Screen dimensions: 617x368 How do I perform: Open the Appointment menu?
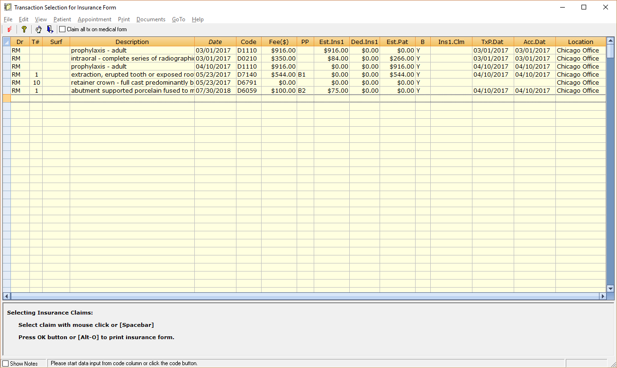tap(94, 19)
